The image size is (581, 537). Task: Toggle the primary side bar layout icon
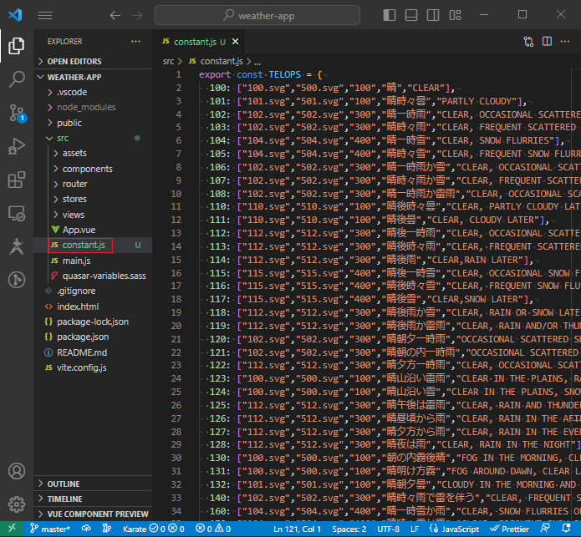point(390,15)
